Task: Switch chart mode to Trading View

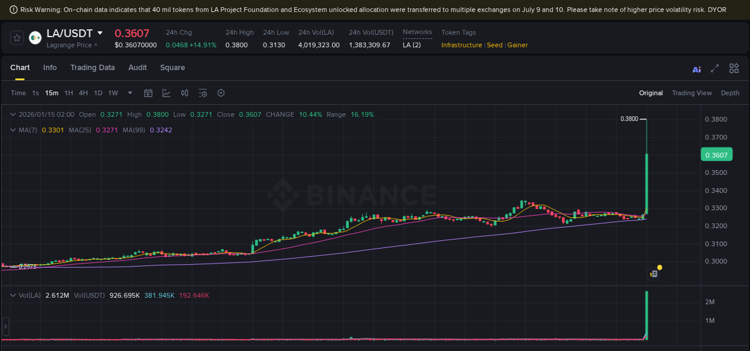Action: 691,93
